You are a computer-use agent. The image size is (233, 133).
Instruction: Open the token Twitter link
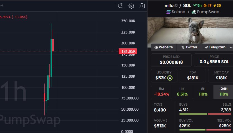click(189, 47)
